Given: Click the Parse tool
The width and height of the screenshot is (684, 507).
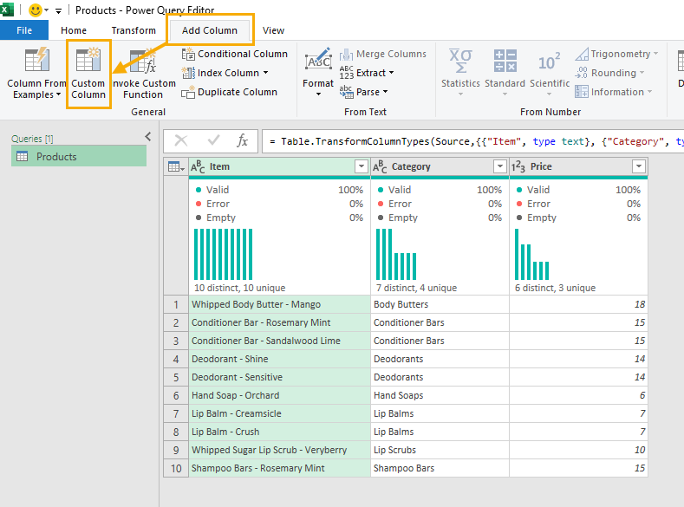Looking at the screenshot, I should coord(363,92).
